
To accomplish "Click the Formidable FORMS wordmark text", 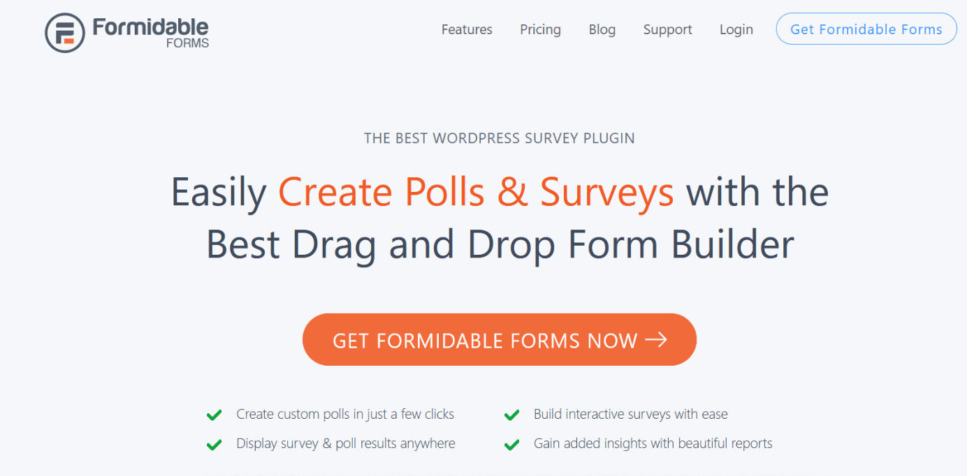I will click(151, 33).
